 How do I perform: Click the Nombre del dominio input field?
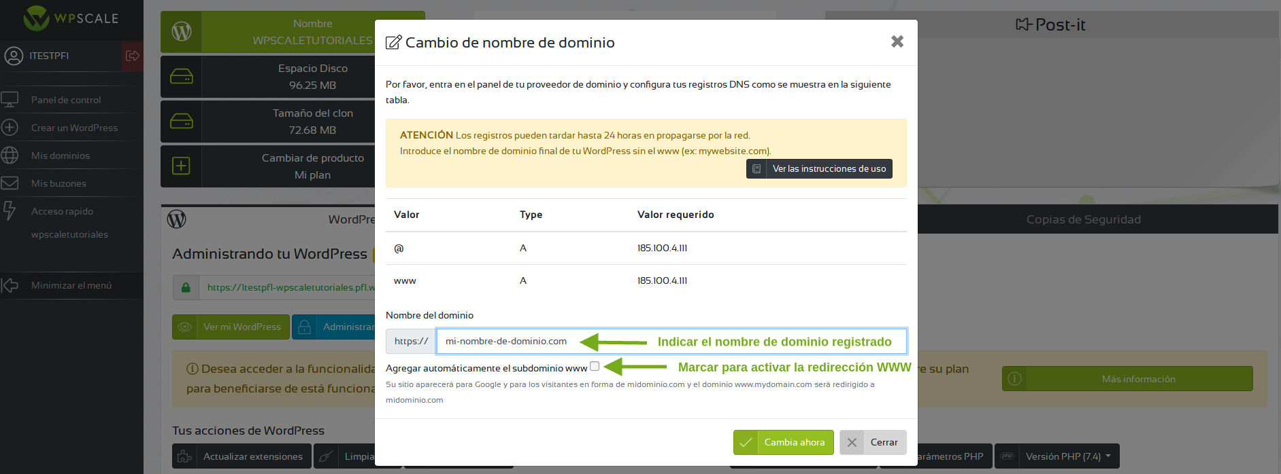click(671, 341)
